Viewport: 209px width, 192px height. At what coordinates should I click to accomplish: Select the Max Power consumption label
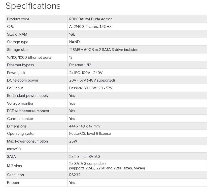[27, 141]
